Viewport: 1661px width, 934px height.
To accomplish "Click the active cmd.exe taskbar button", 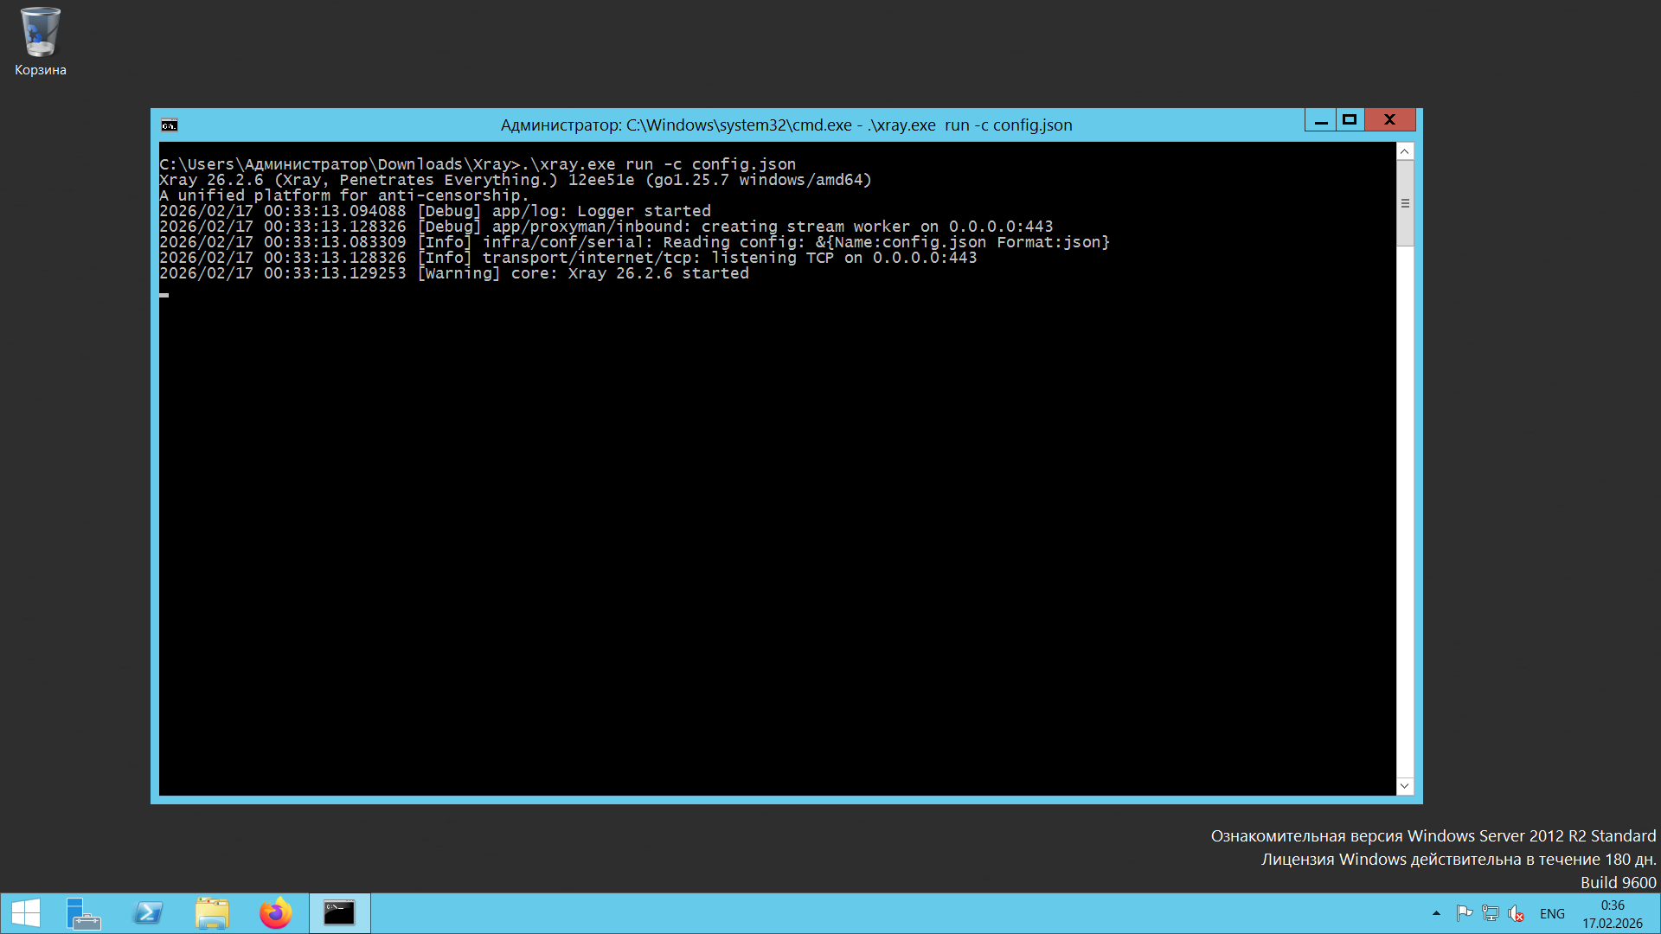I will tap(339, 913).
